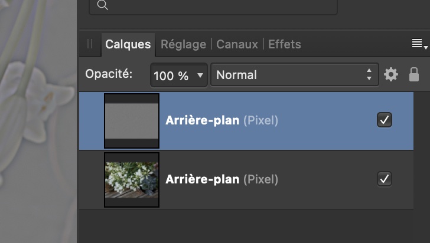430x243 pixels.
Task: Open the Opacité percentage dropdown
Action: [200, 75]
